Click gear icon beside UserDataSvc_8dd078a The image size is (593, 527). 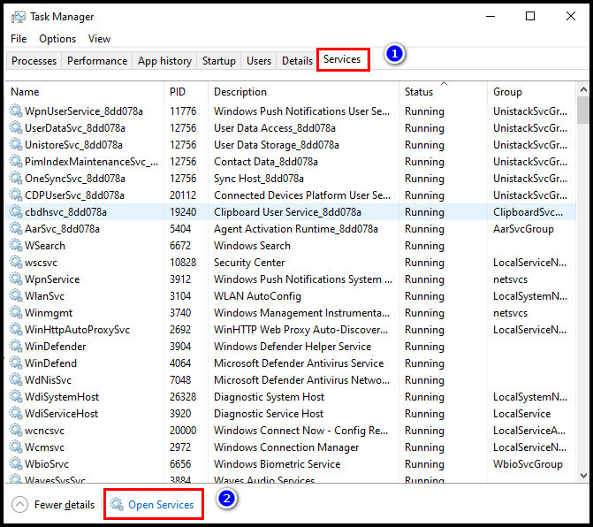[16, 128]
